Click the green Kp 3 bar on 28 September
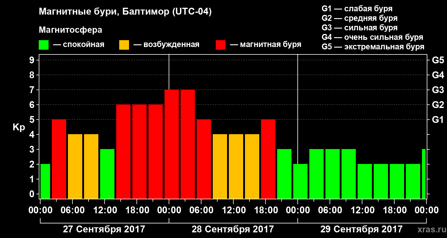 [x=284, y=174]
